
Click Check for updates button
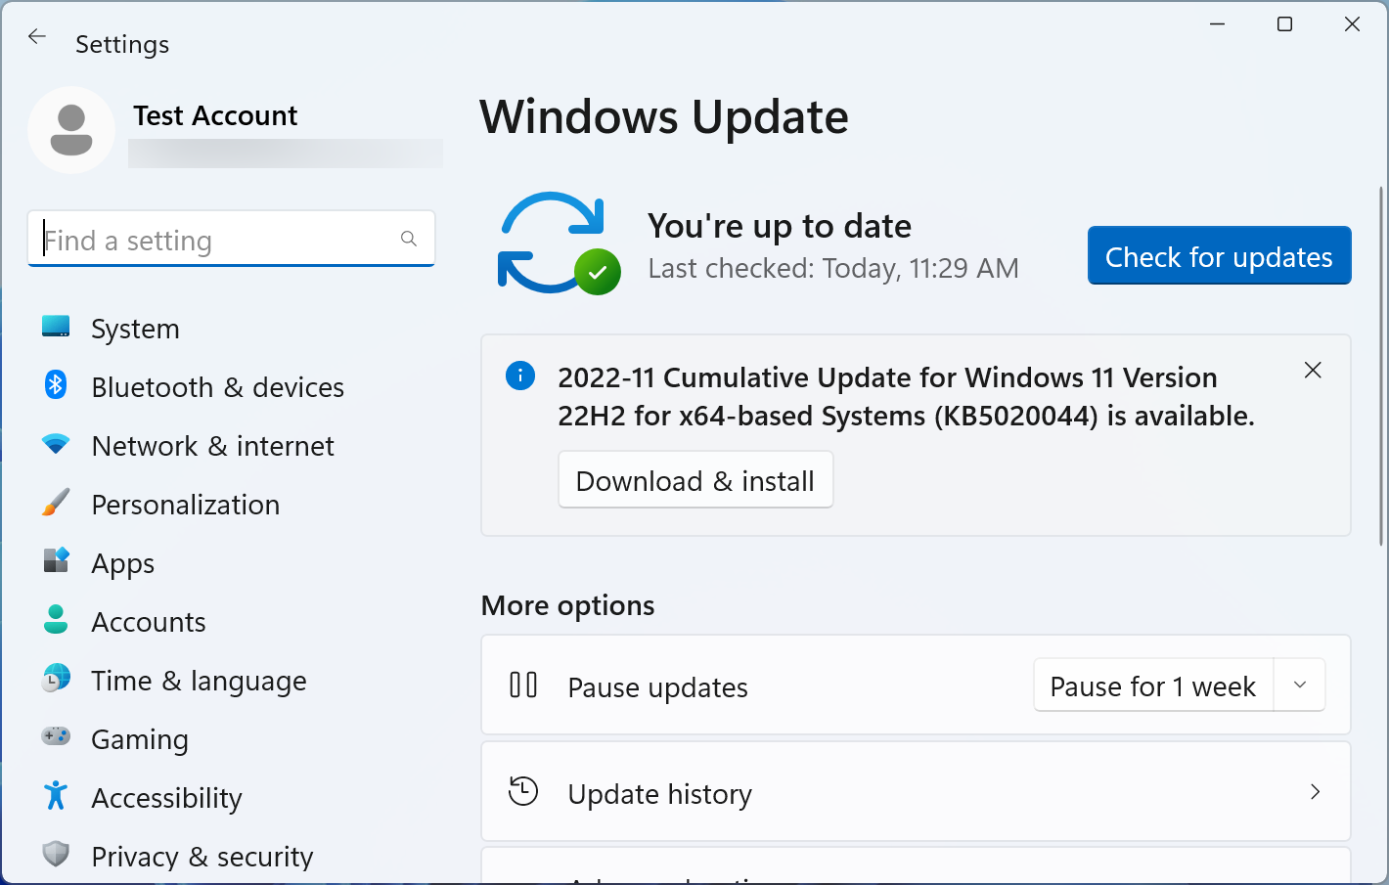(x=1219, y=256)
